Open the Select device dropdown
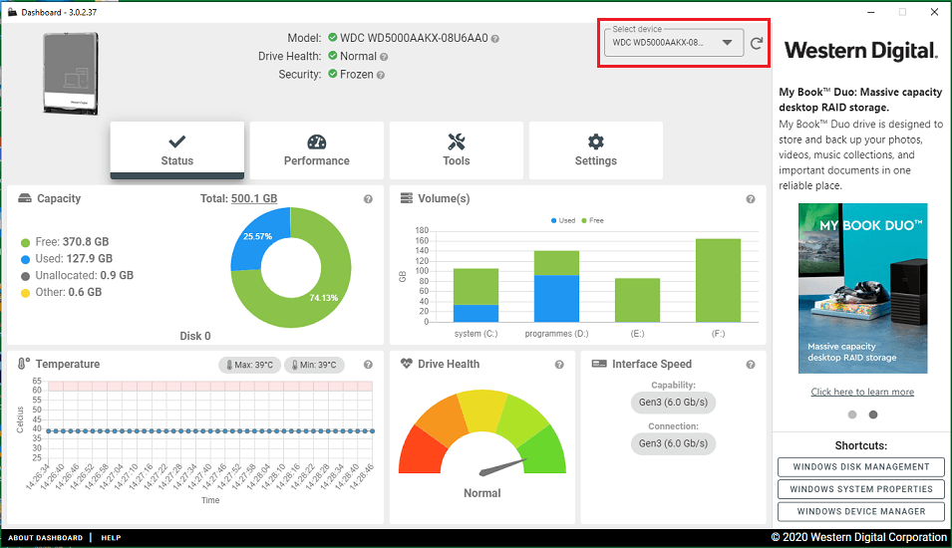 coord(674,43)
